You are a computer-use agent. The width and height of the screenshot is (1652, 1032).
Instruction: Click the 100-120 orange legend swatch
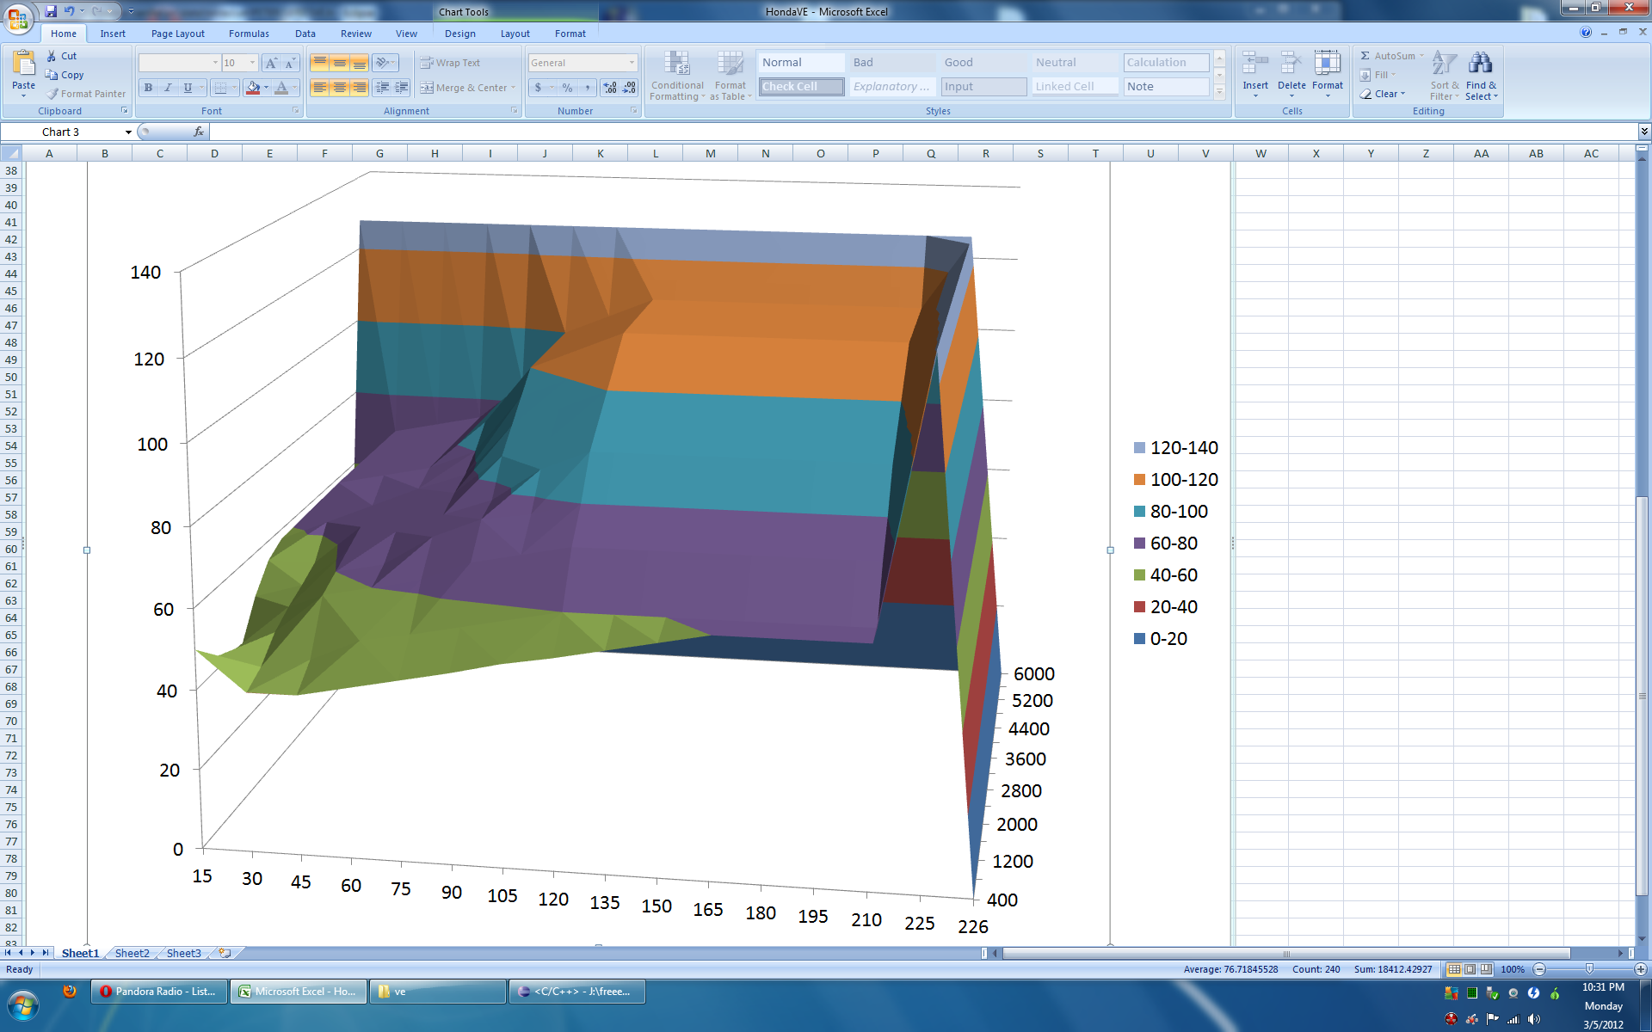click(1139, 480)
